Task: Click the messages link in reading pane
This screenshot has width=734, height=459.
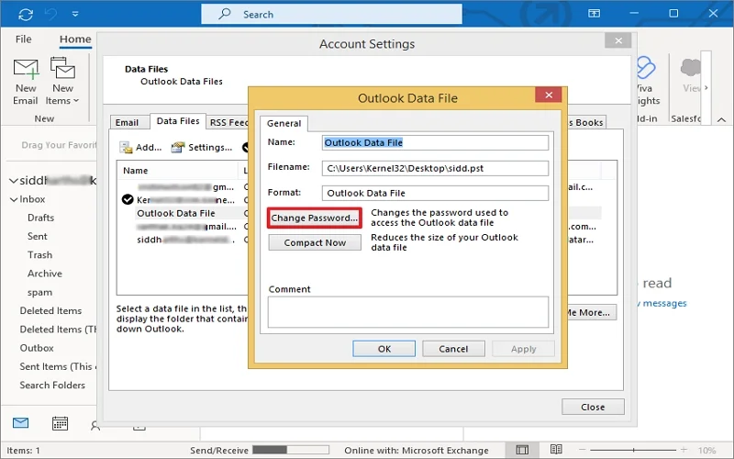Action: 663,304
